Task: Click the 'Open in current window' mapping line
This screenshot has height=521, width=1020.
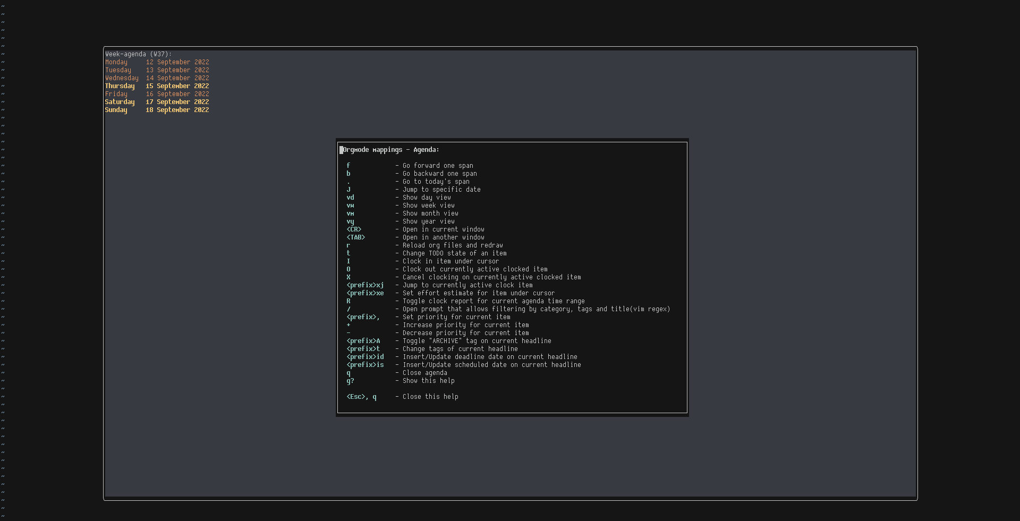Action: pos(415,229)
